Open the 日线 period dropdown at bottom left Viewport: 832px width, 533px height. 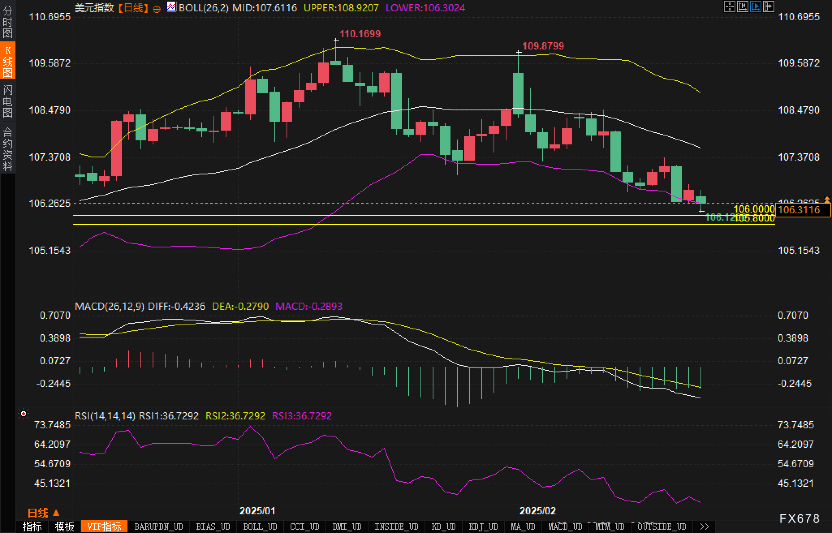click(x=43, y=513)
